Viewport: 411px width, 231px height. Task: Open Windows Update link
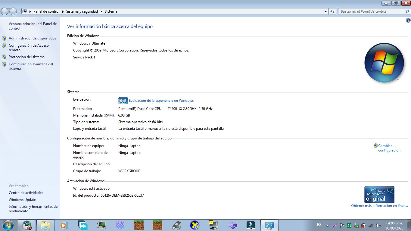[x=22, y=200]
